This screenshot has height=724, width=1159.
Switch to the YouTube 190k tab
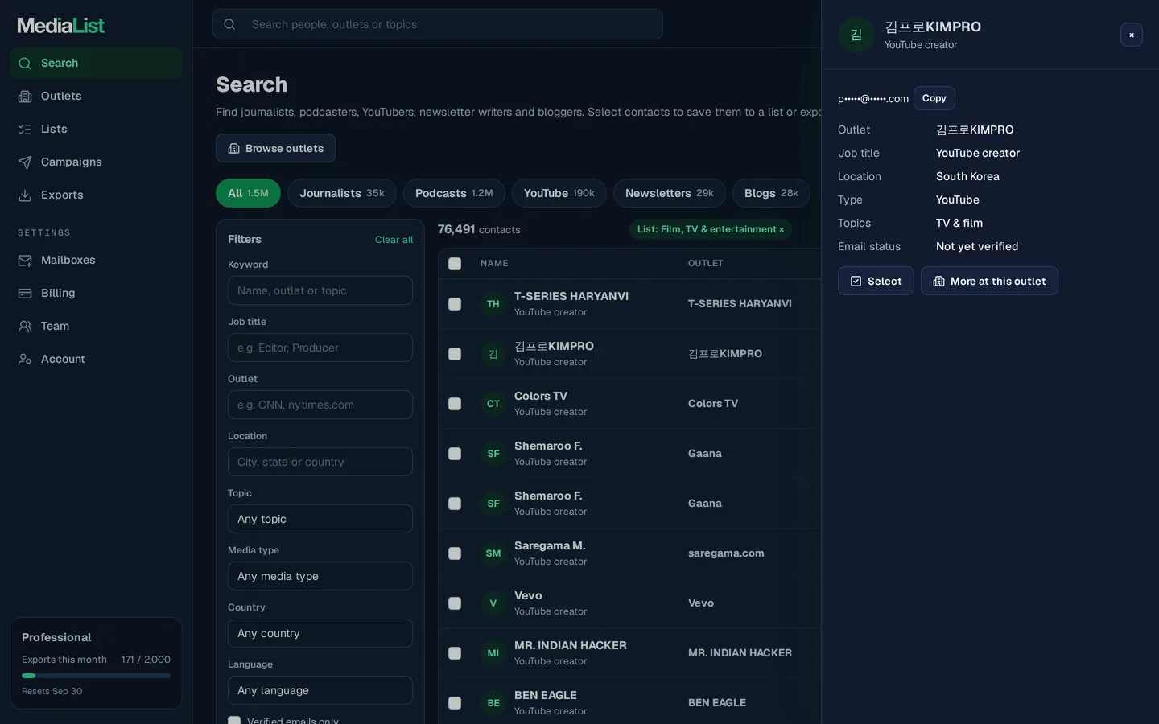[559, 193]
